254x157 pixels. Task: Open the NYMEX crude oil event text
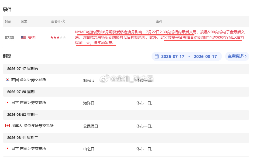pos(160,37)
